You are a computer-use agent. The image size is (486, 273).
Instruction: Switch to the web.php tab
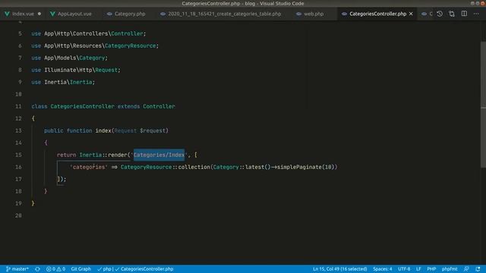click(x=314, y=14)
